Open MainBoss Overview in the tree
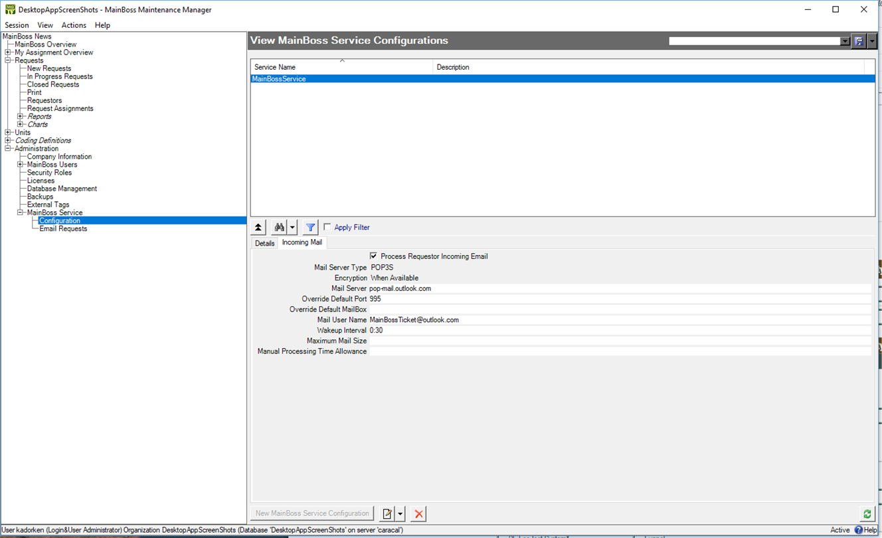882x538 pixels. [x=46, y=45]
